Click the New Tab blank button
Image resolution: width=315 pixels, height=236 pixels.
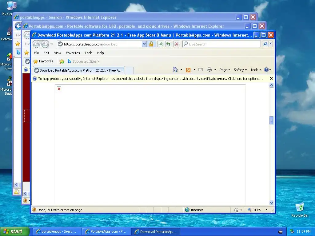tap(129, 70)
